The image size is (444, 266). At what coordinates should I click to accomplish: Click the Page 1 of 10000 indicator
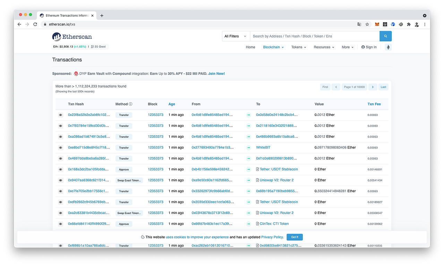coord(354,87)
